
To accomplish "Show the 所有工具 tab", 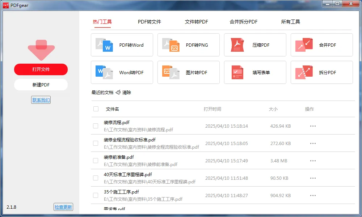I will (x=290, y=22).
